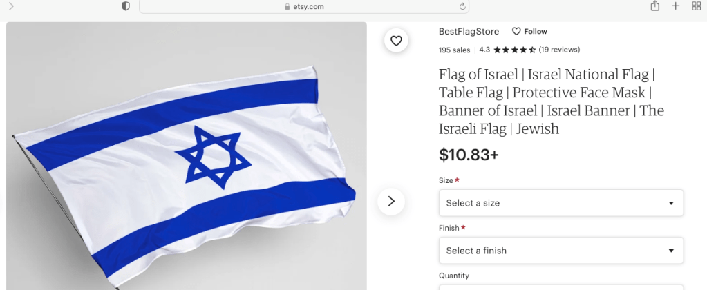This screenshot has width=707, height=290.
Task: Click the privacy shield icon
Action: tap(125, 6)
